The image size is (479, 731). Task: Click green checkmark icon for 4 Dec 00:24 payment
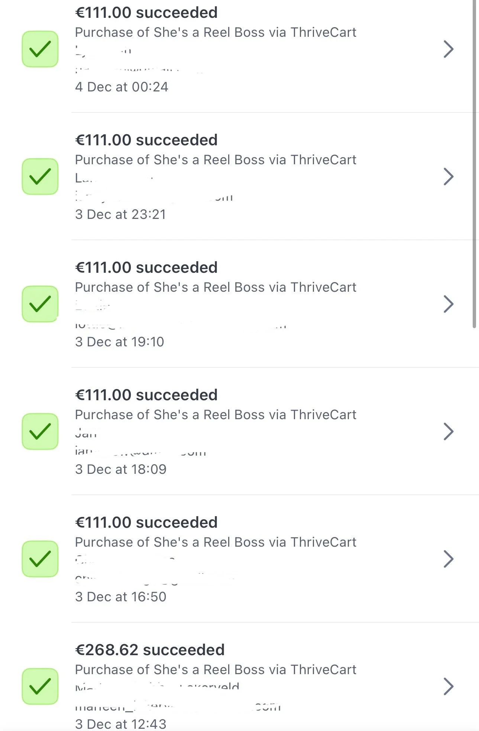click(x=40, y=49)
